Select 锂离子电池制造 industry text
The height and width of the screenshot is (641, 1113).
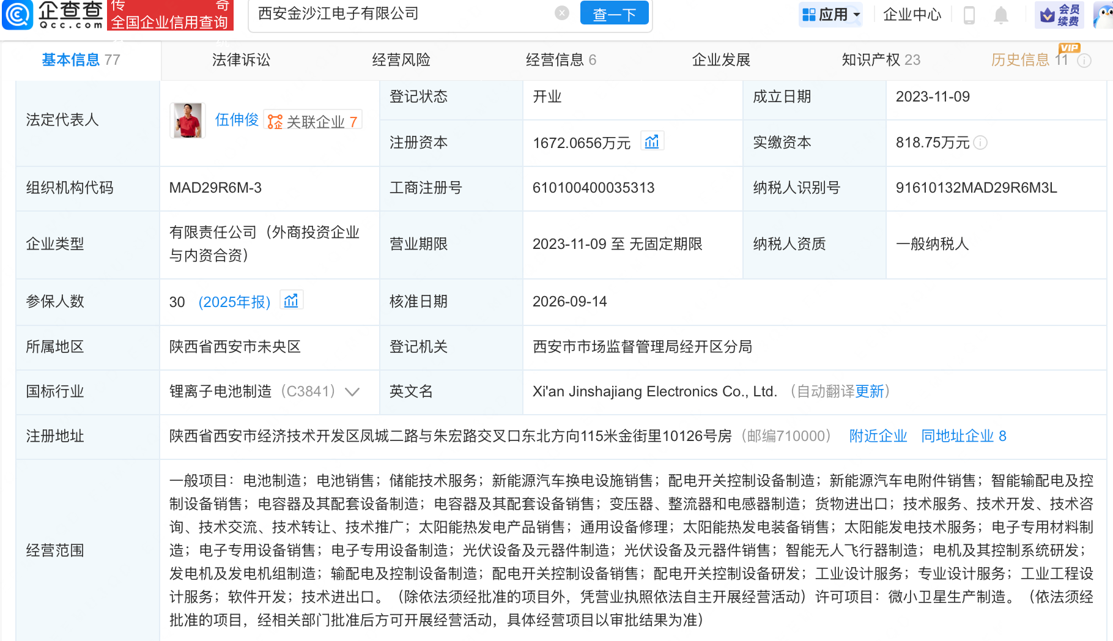coord(220,391)
